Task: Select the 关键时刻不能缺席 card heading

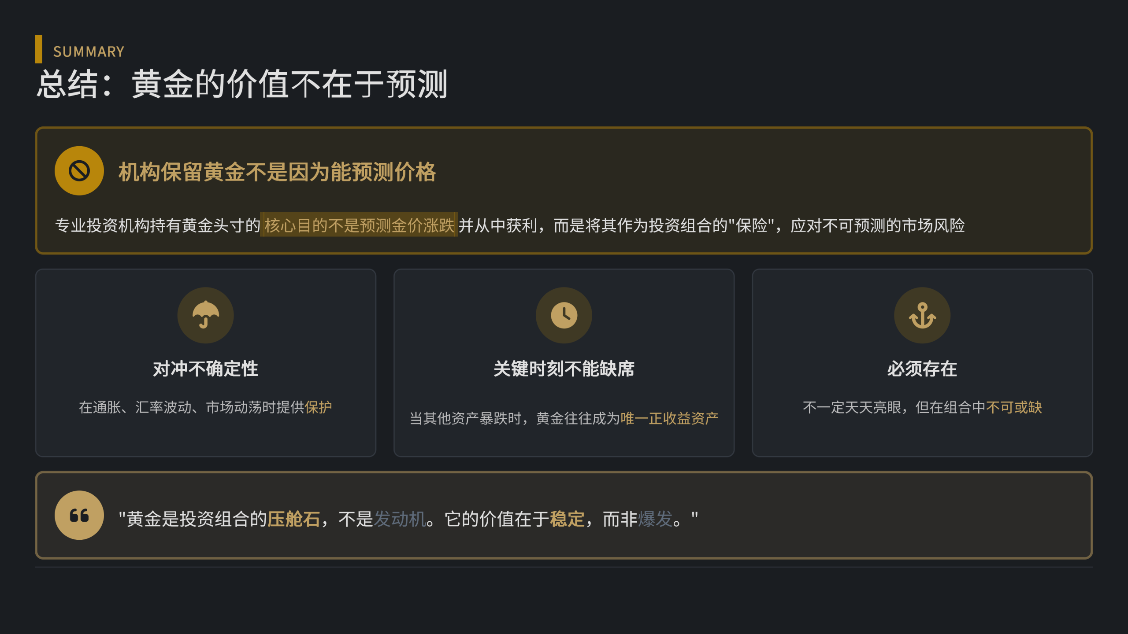Action: tap(564, 369)
